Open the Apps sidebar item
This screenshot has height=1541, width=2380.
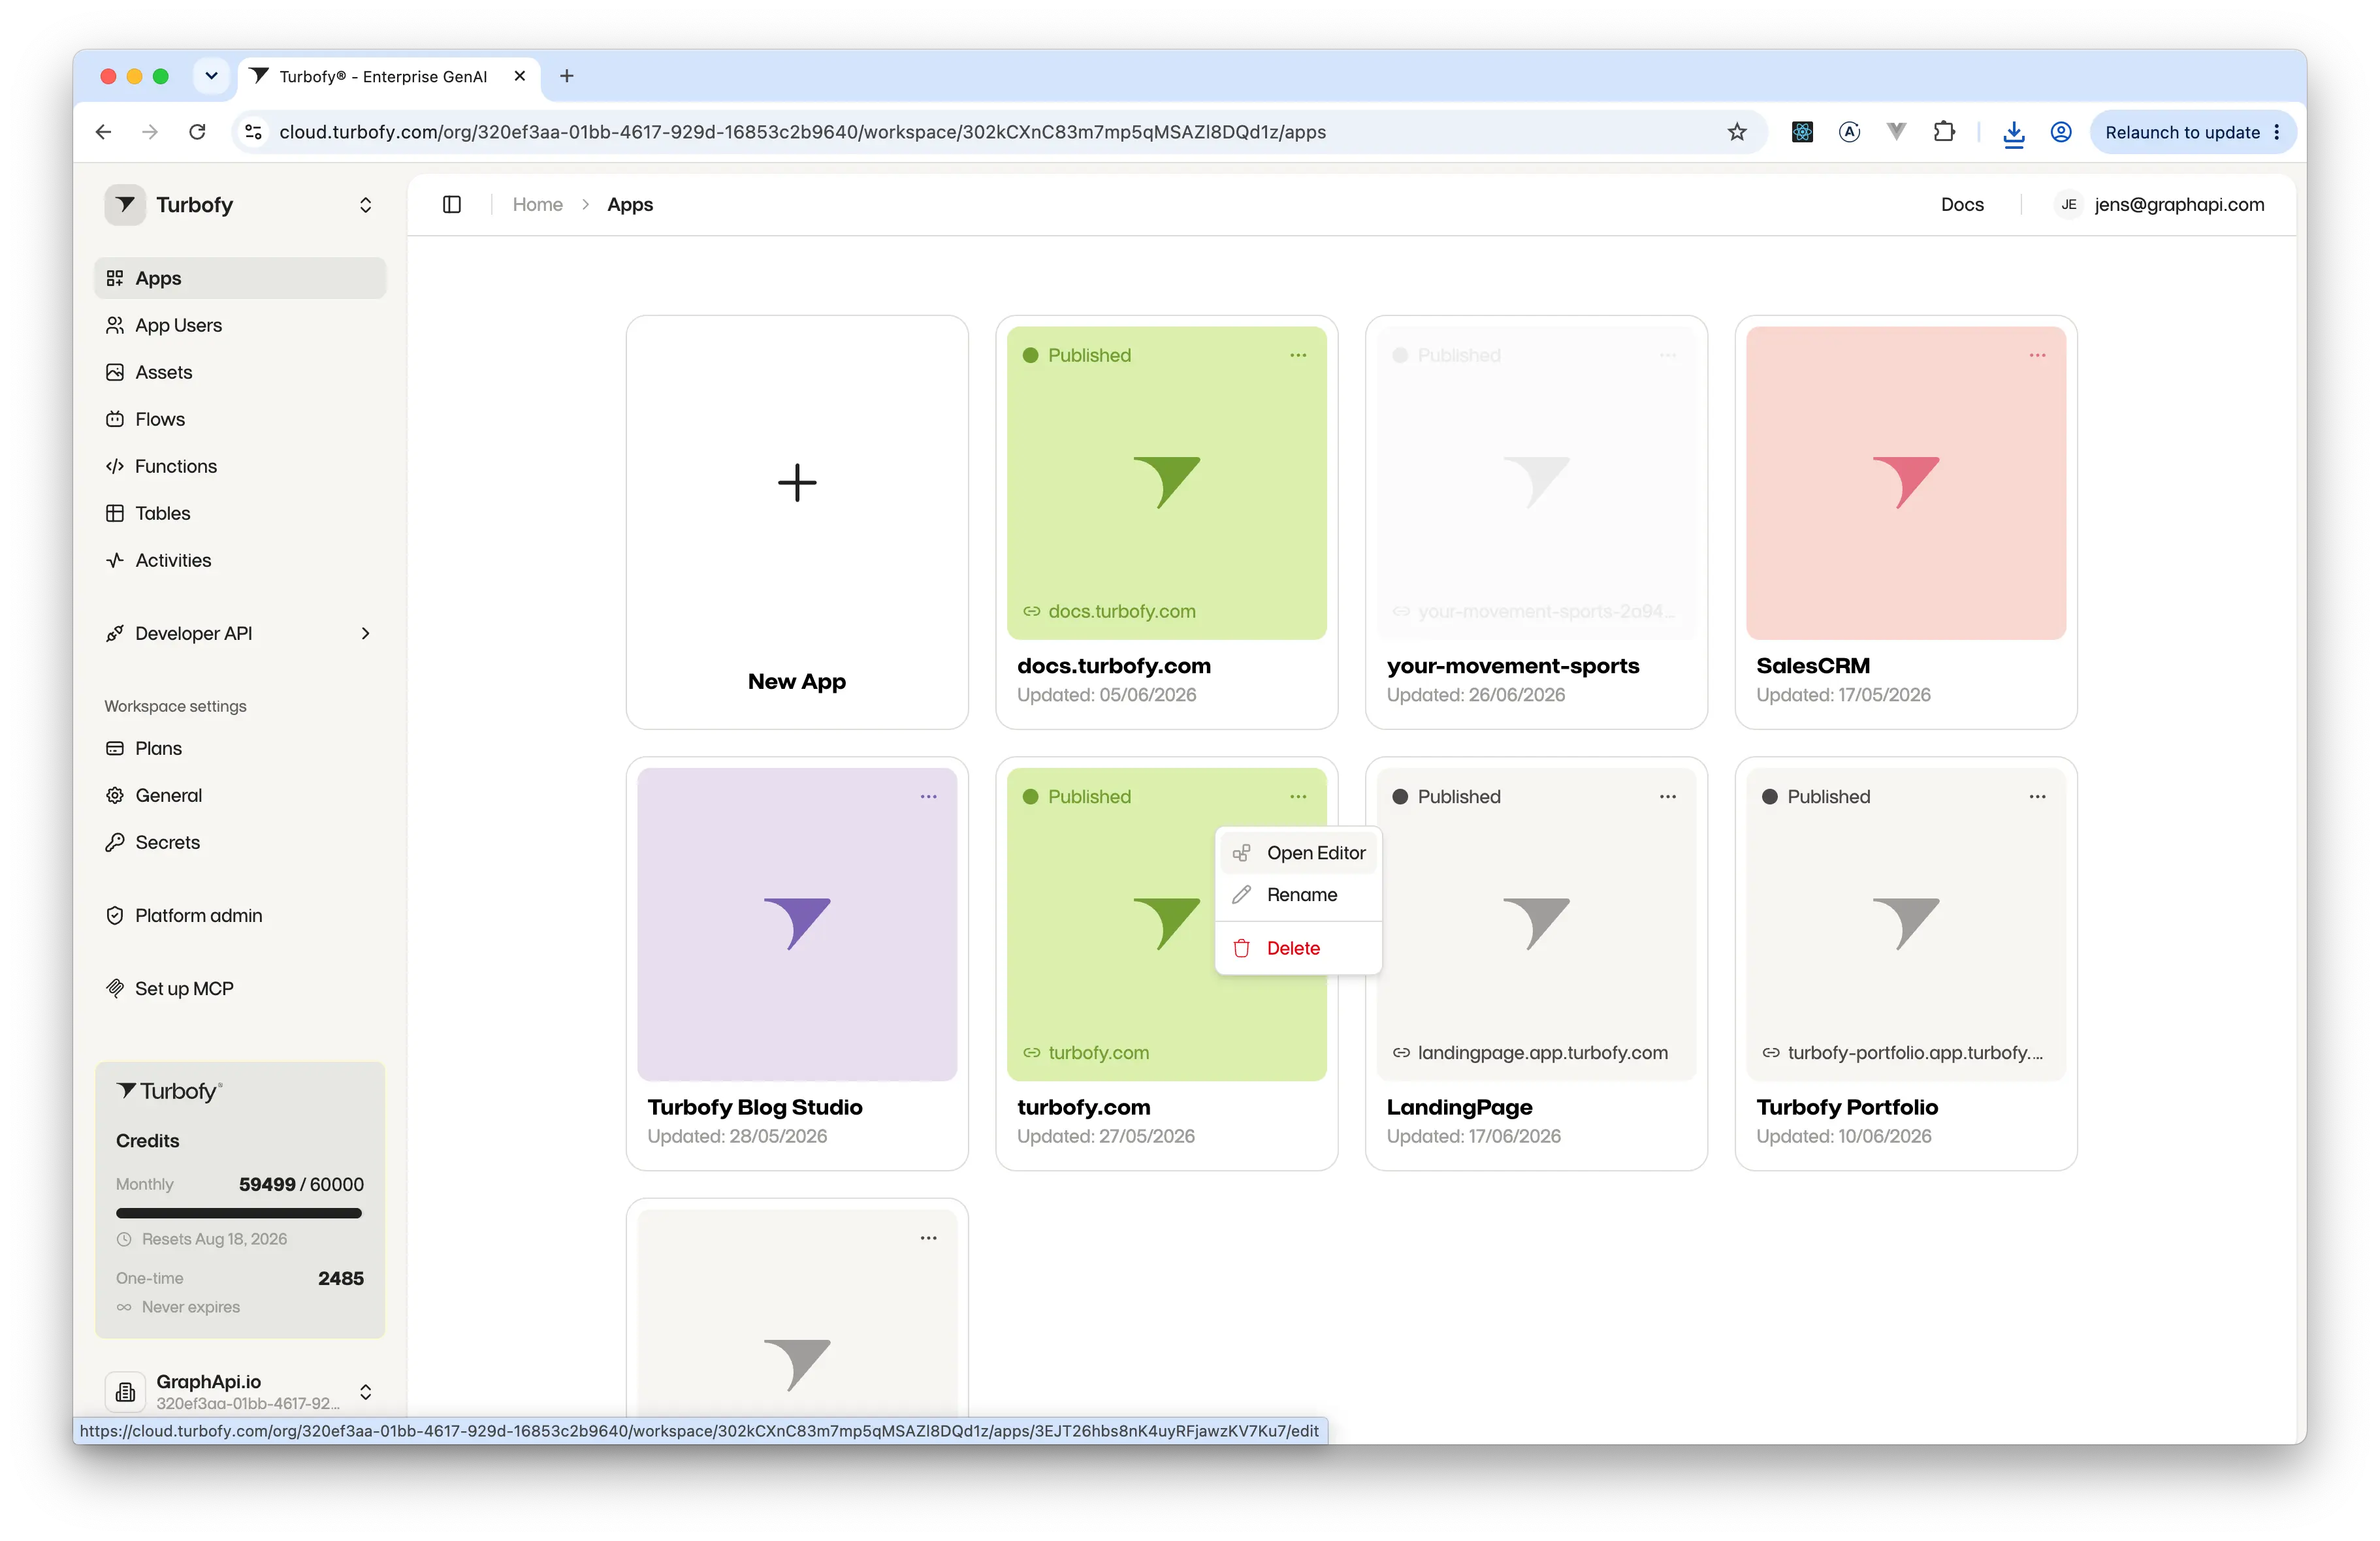click(x=240, y=278)
